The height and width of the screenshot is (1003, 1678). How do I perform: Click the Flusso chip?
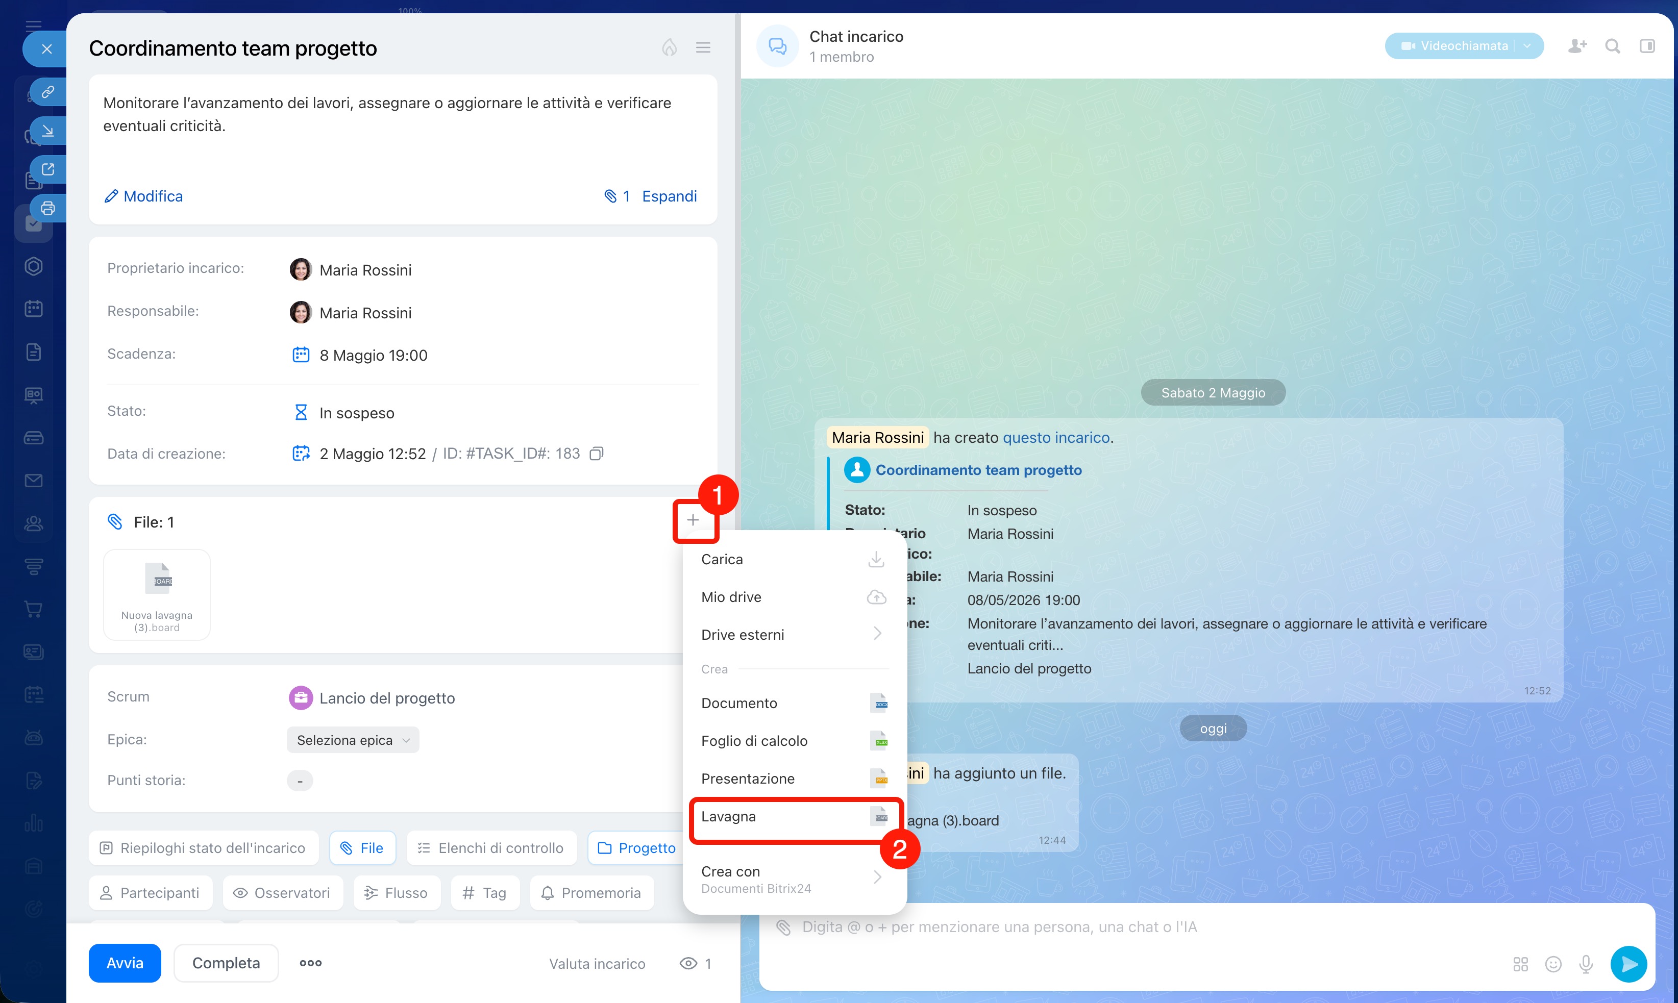[397, 893]
